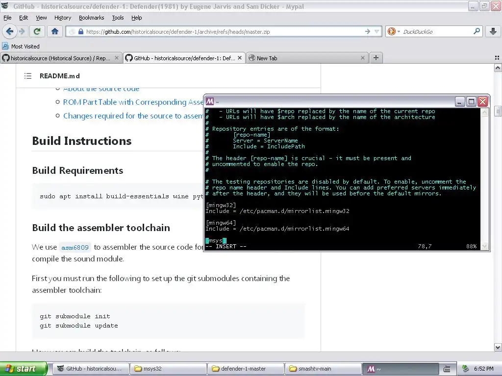
Task: Open a new tab with the plus button
Action: 376,58
